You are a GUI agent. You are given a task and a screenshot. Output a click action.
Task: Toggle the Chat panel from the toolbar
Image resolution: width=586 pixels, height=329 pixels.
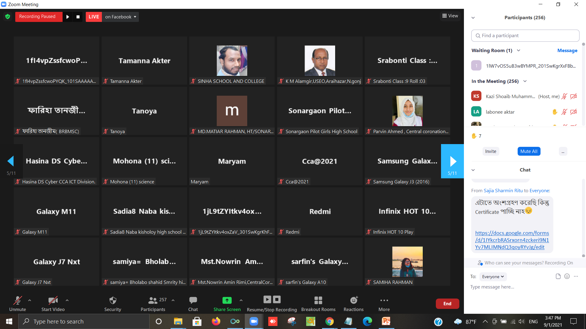click(193, 304)
